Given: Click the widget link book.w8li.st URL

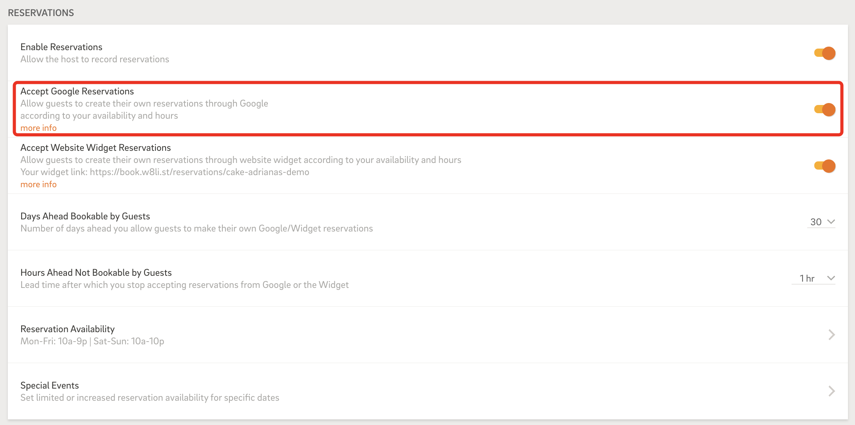Looking at the screenshot, I should (200, 172).
